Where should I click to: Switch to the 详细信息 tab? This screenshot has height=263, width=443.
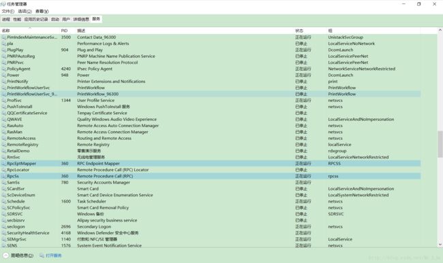(81, 19)
